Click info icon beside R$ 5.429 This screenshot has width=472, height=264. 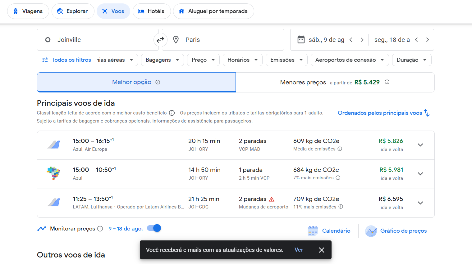tap(387, 82)
